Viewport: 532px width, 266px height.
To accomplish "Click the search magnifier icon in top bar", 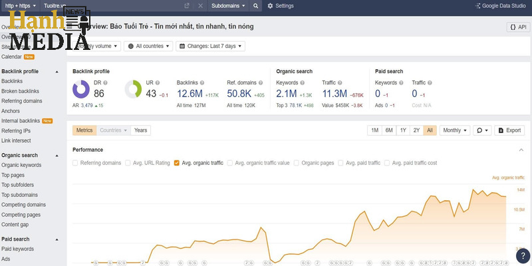I will coord(255,6).
